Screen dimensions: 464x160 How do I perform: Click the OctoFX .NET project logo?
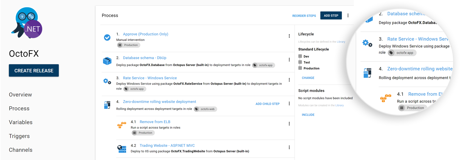point(27,23)
